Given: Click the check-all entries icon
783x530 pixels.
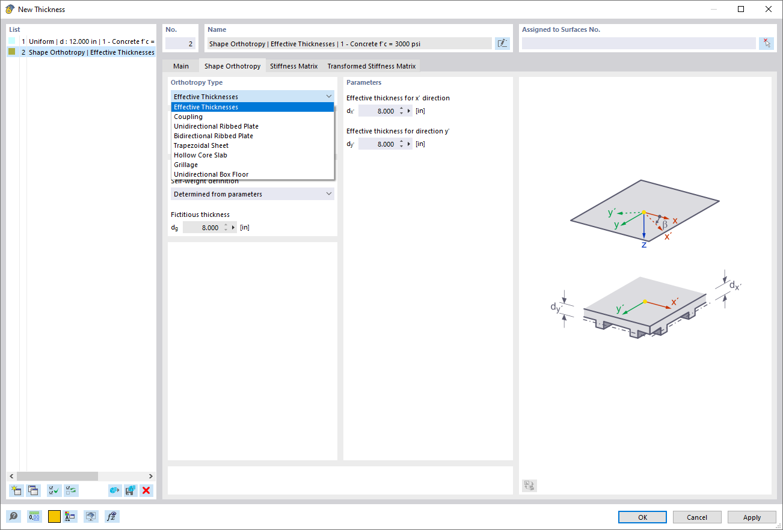Looking at the screenshot, I should [x=54, y=490].
